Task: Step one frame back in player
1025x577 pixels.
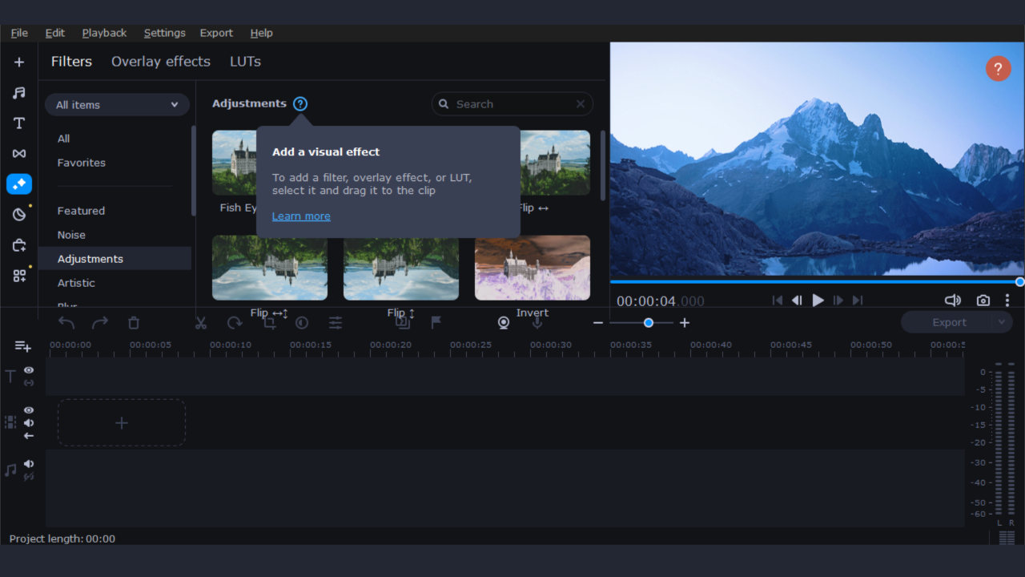Action: tap(797, 301)
